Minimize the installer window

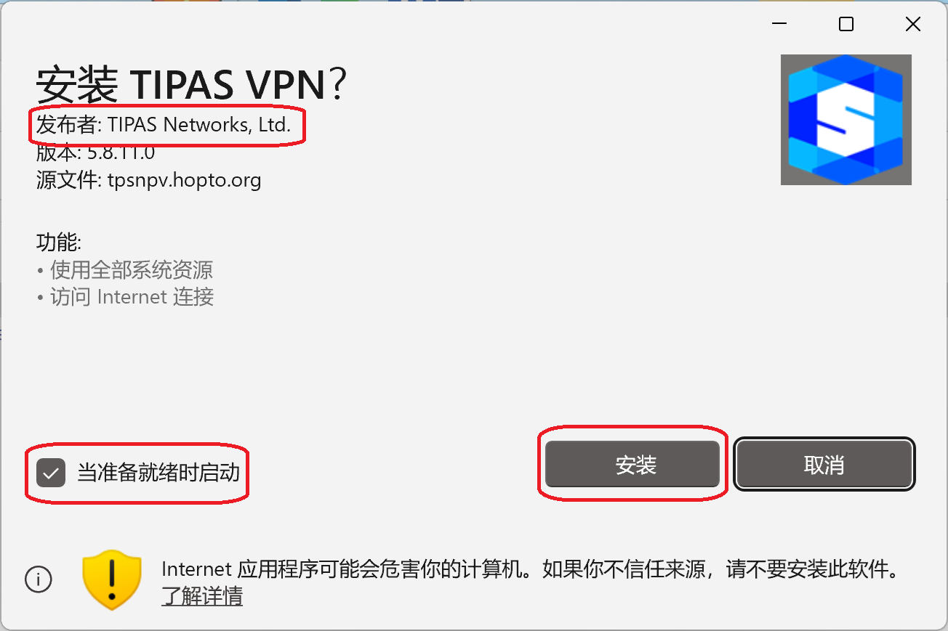(779, 24)
